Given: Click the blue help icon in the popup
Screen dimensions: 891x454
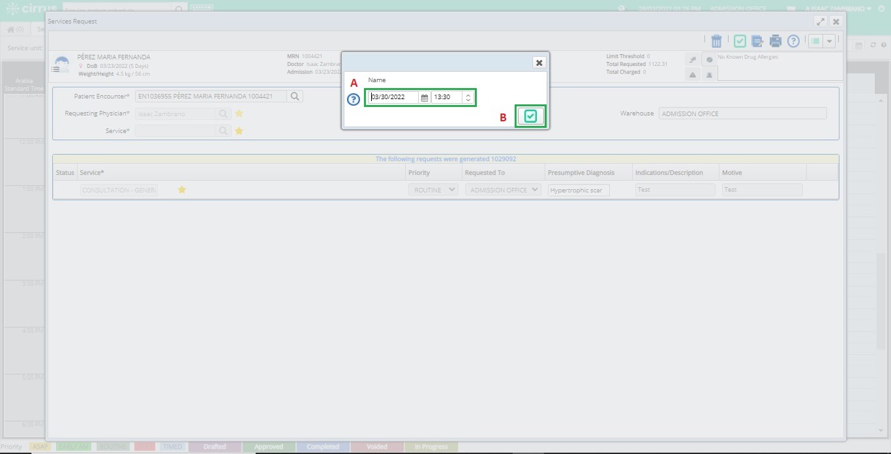Looking at the screenshot, I should pyautogui.click(x=353, y=99).
